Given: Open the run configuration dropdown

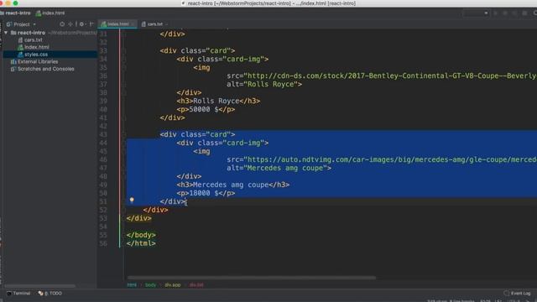Looking at the screenshot, I should [x=476, y=13].
